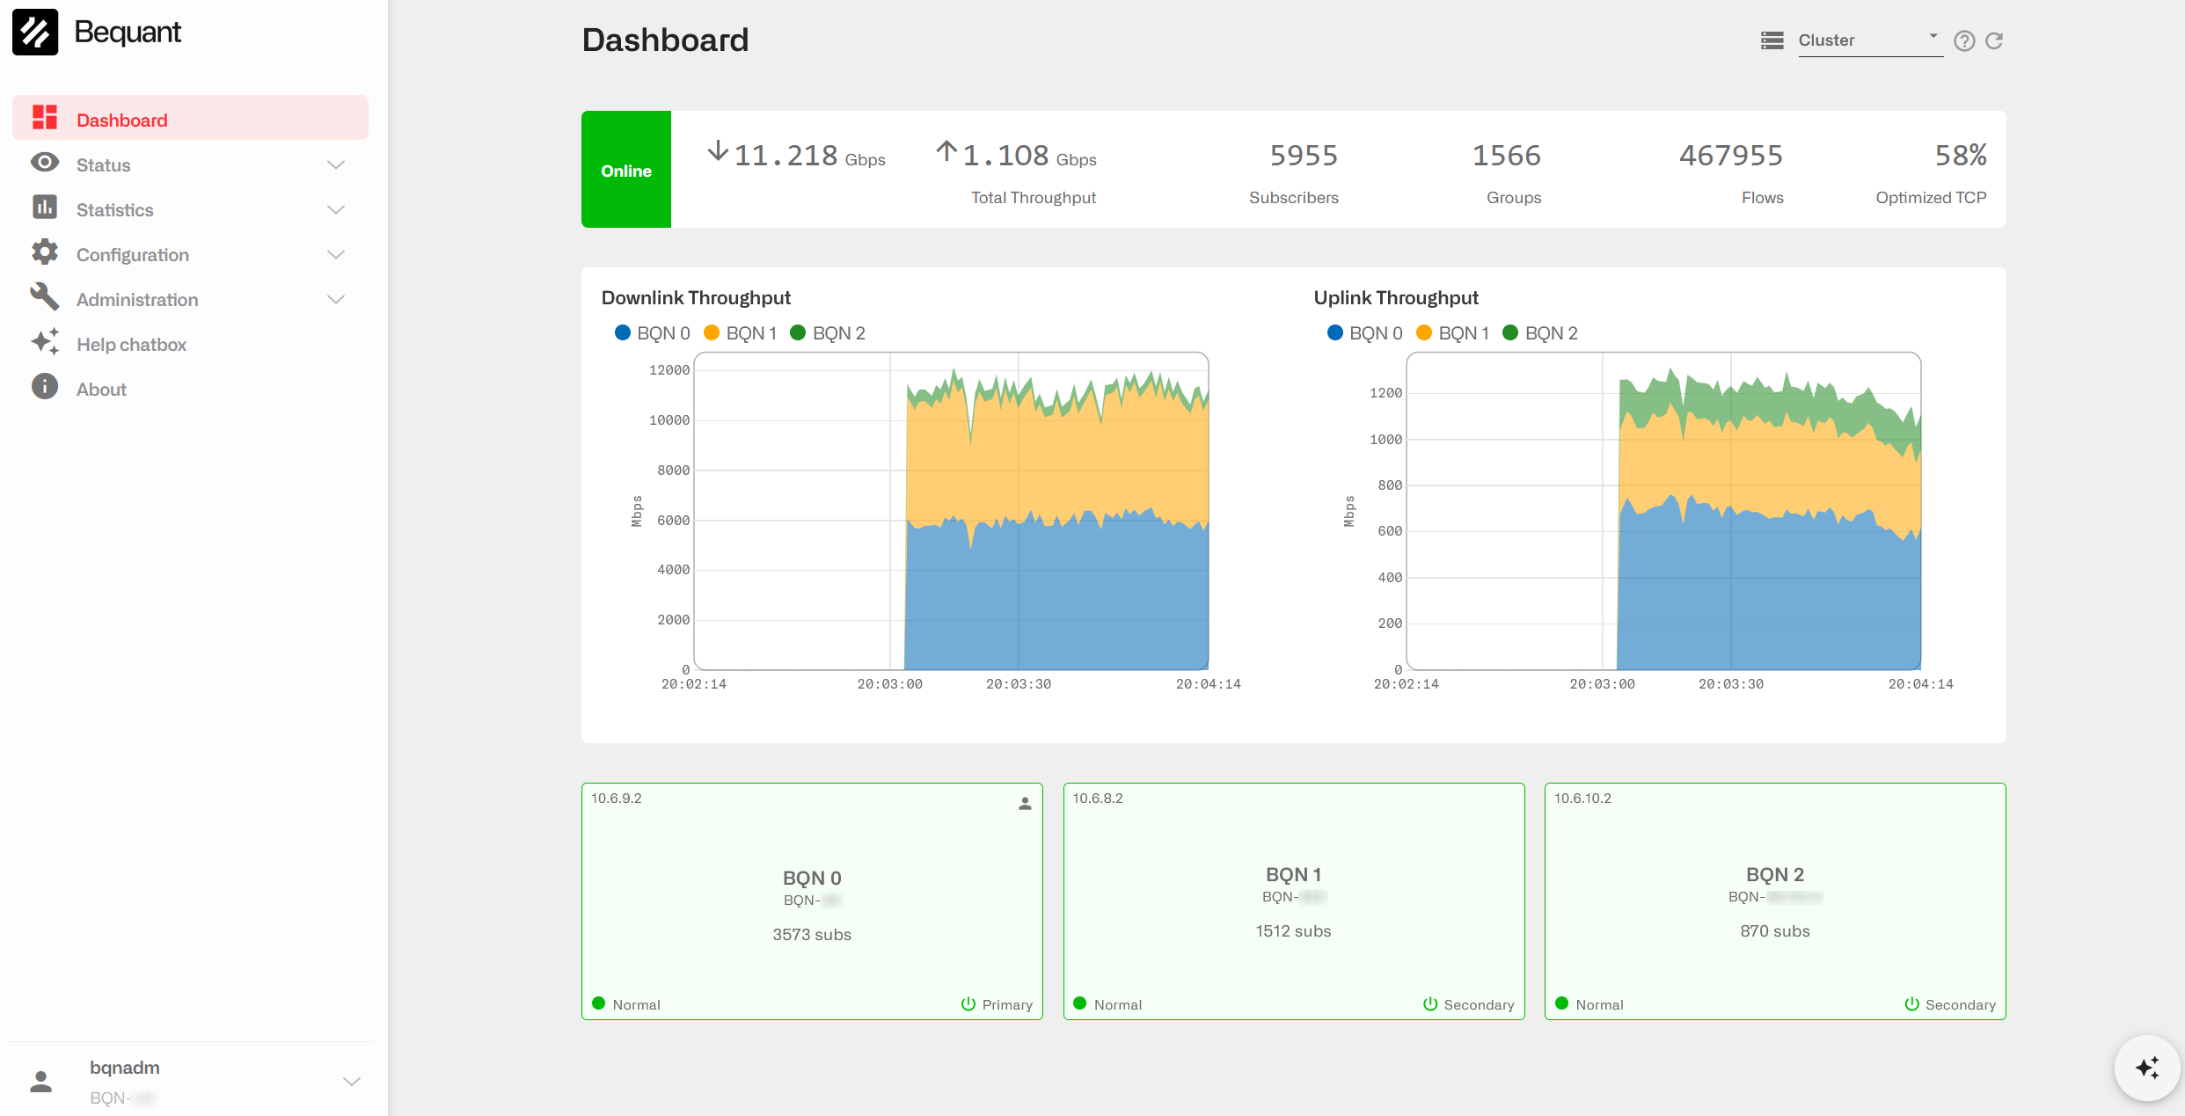
Task: Click the Help chatbox sparkle icon
Action: [x=45, y=343]
